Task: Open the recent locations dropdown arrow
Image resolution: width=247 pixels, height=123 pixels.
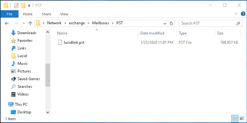Action: coord(24,23)
